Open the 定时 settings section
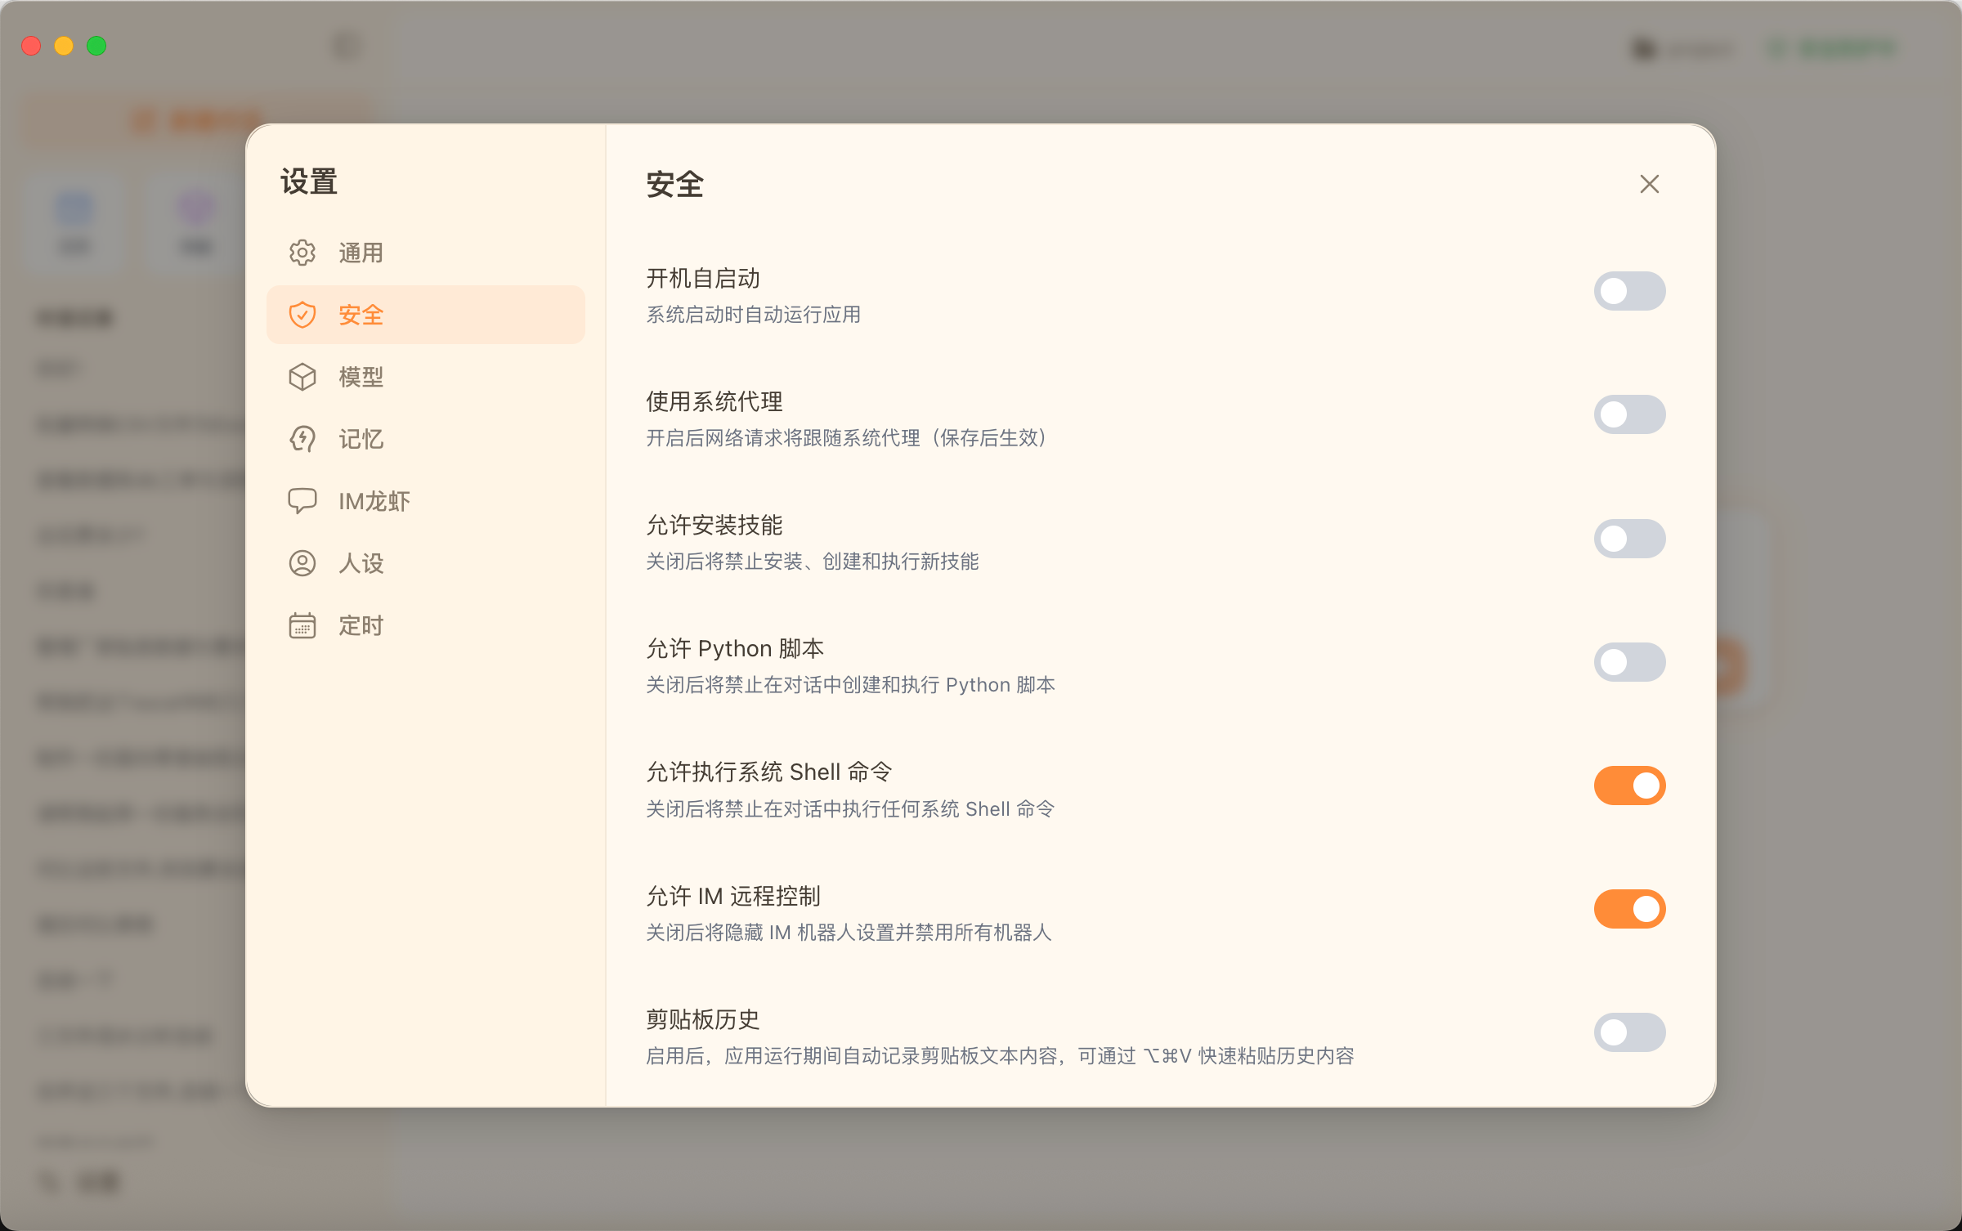Image resolution: width=1962 pixels, height=1231 pixels. (x=360, y=625)
